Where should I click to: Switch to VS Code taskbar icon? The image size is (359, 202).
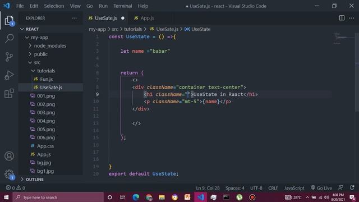pyautogui.click(x=201, y=197)
